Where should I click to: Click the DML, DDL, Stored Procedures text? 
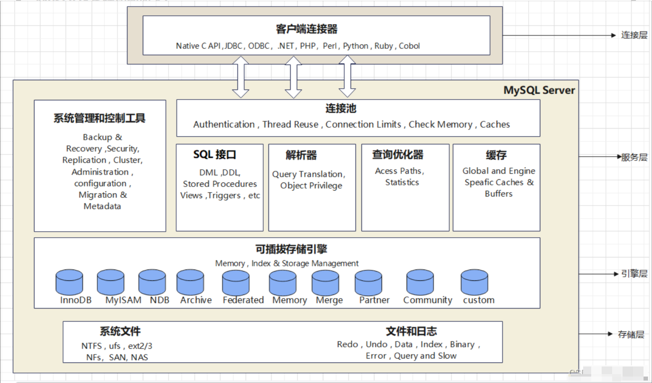[x=220, y=184]
